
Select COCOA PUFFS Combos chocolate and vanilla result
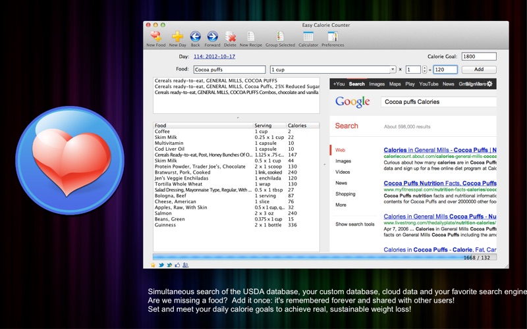(x=236, y=92)
